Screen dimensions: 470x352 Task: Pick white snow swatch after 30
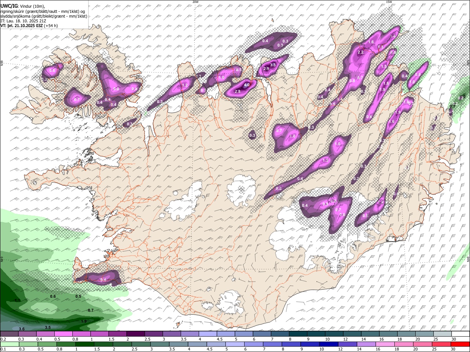(460, 334)
